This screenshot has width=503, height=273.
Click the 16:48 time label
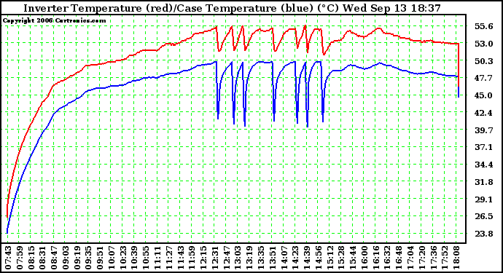click(x=399, y=258)
